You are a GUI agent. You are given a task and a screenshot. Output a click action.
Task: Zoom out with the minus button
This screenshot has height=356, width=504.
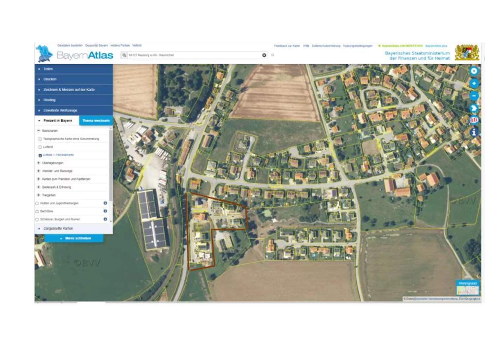point(474,96)
